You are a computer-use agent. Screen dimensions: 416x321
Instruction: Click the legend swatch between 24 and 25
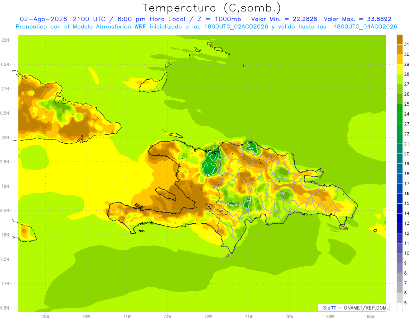point(400,109)
